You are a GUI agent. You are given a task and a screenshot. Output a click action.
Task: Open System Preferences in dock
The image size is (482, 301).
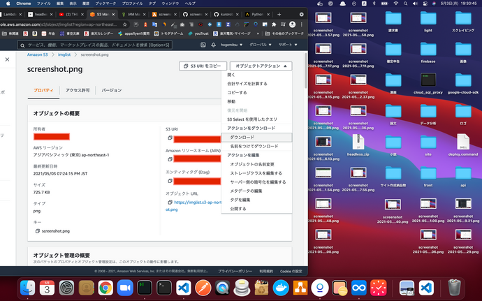(66, 288)
